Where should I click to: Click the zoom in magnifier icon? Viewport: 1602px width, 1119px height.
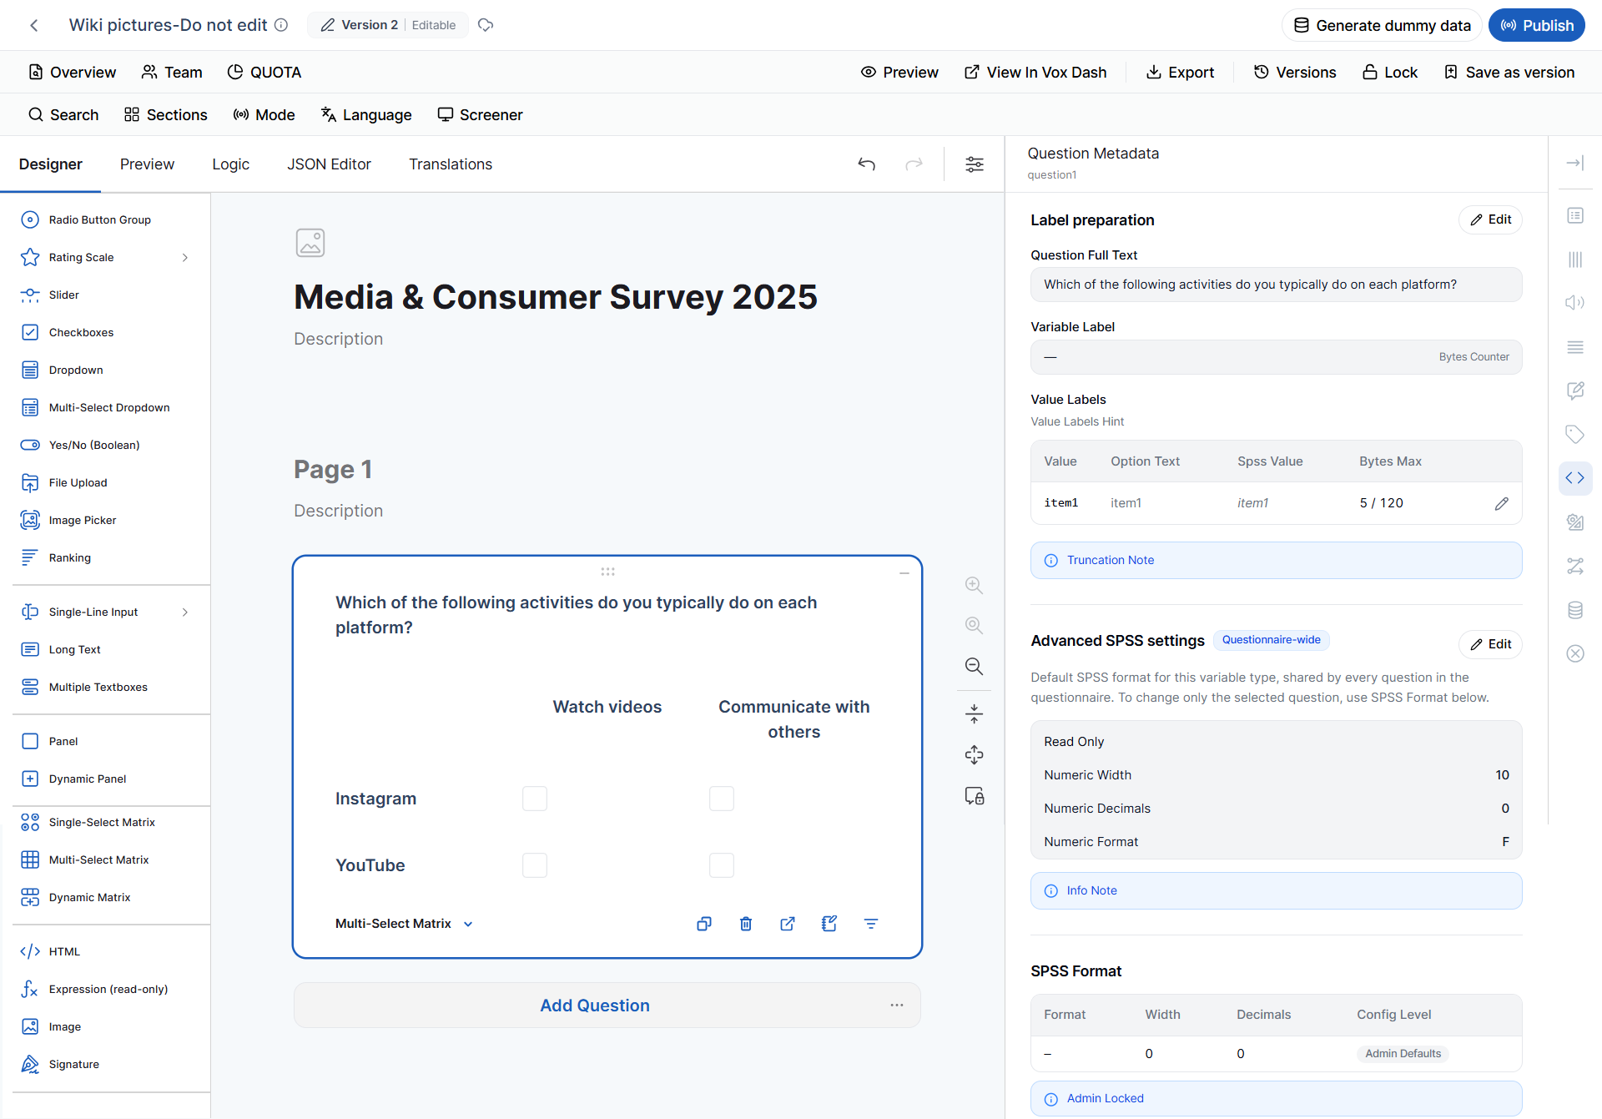coord(974,585)
